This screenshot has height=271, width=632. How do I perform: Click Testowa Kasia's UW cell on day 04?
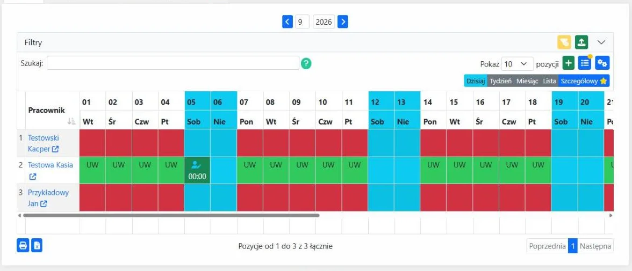tap(171, 170)
